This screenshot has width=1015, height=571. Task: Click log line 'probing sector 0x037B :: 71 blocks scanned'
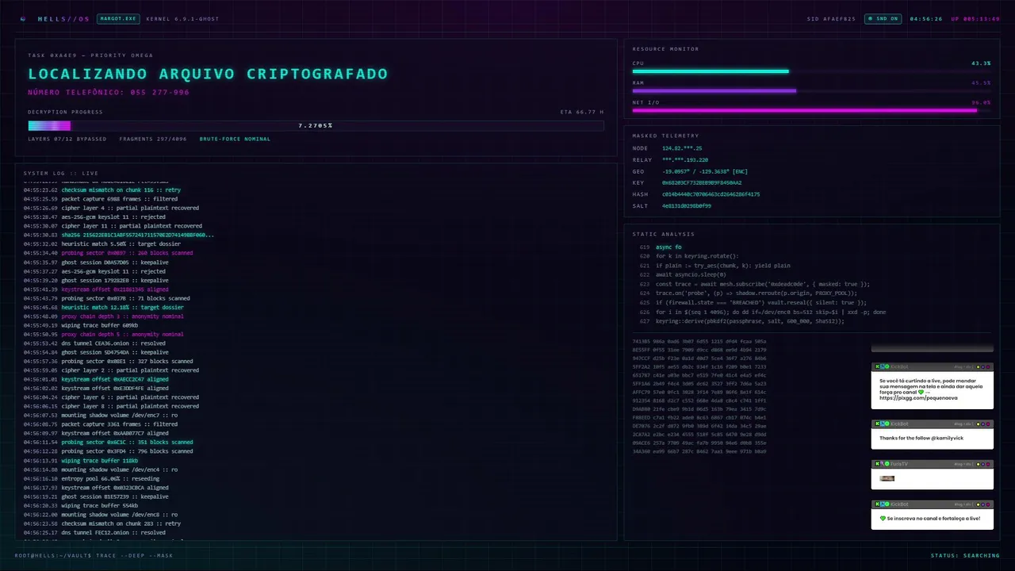click(x=105, y=298)
